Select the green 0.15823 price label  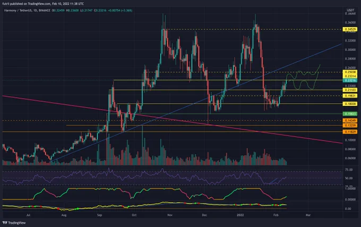tap(350, 114)
